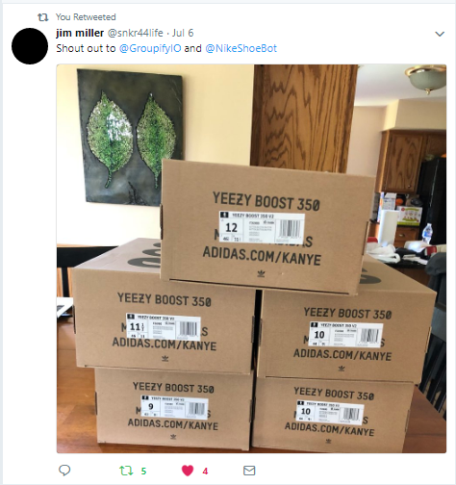Image resolution: width=456 pixels, height=485 pixels.
Task: Open the tweet options chevron menu
Action: [x=440, y=34]
